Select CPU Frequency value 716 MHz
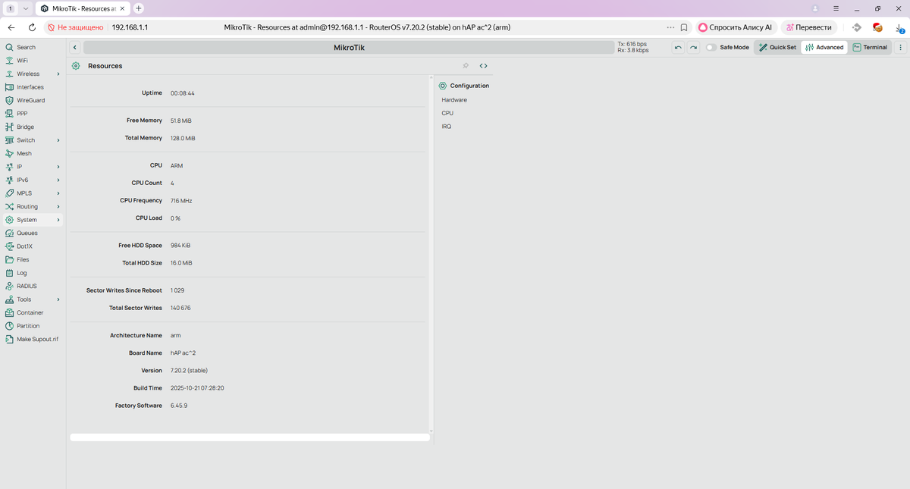The width and height of the screenshot is (910, 489). [181, 201]
